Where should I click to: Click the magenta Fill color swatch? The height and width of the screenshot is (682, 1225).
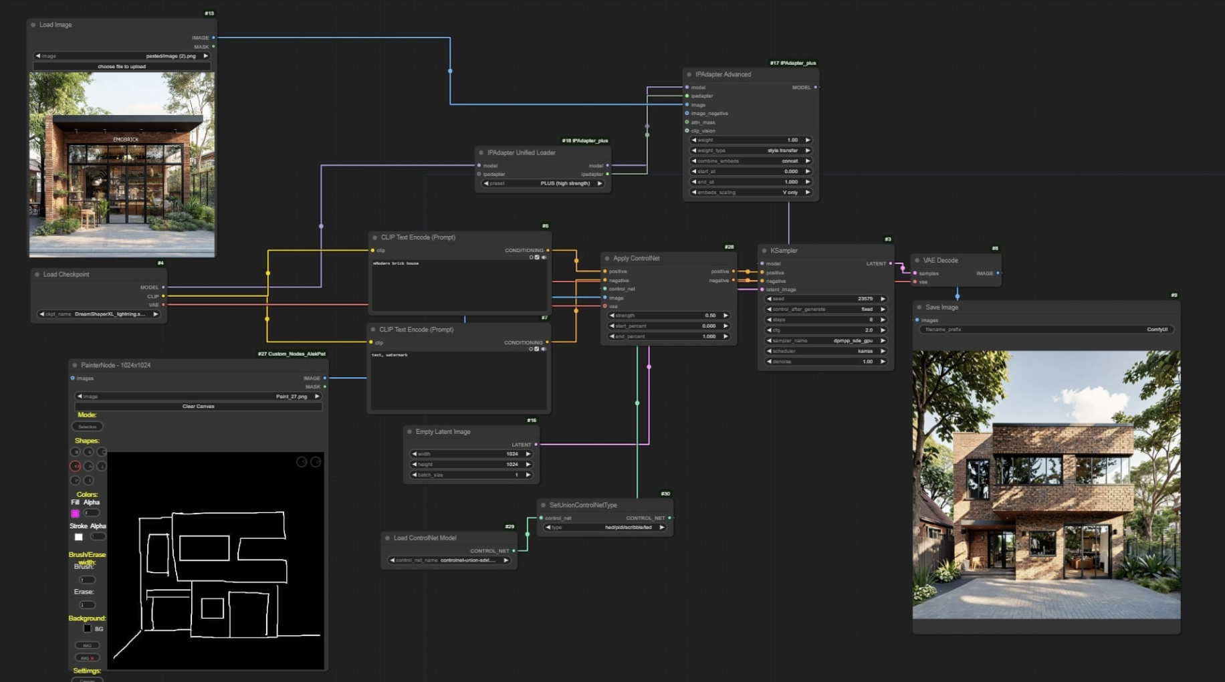click(76, 514)
